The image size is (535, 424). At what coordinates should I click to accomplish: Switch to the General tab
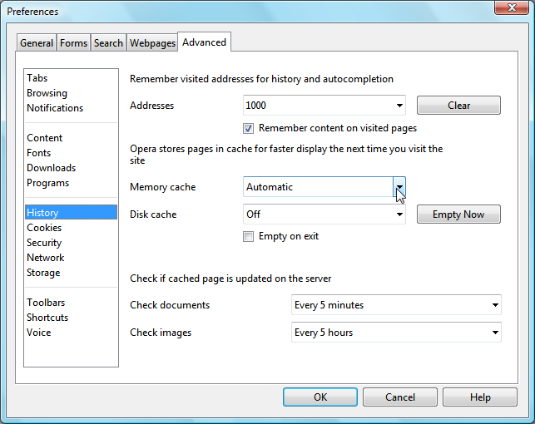37,43
